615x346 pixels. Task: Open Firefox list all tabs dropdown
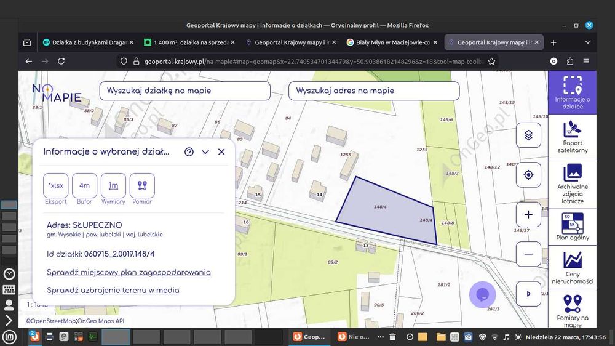[x=587, y=42]
